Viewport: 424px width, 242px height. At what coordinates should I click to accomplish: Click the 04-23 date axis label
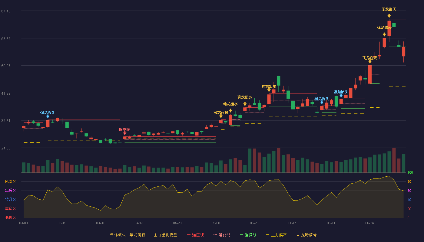(x=177, y=223)
